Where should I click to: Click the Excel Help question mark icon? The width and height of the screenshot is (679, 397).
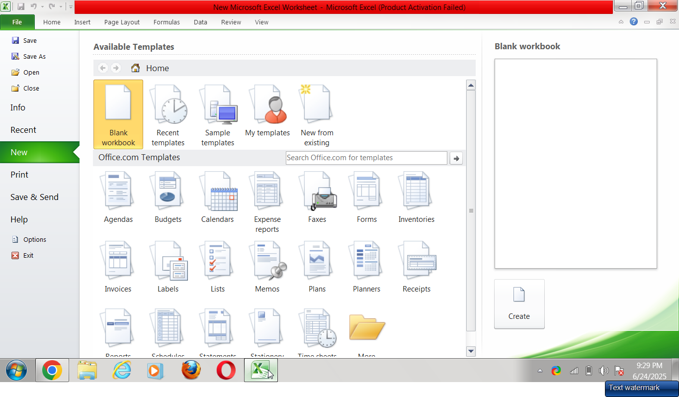634,22
